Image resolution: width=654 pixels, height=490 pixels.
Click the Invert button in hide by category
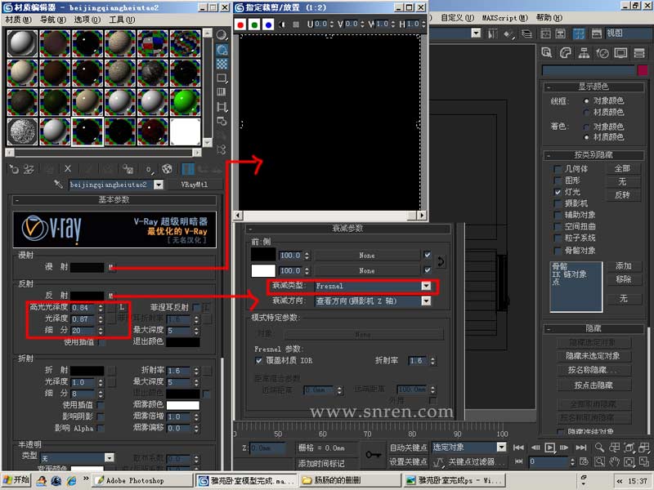click(x=622, y=195)
